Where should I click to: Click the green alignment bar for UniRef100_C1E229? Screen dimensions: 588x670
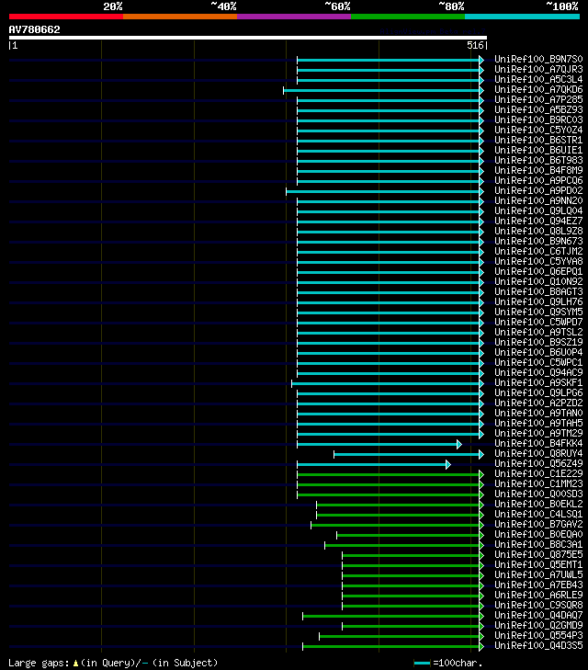[x=388, y=475]
